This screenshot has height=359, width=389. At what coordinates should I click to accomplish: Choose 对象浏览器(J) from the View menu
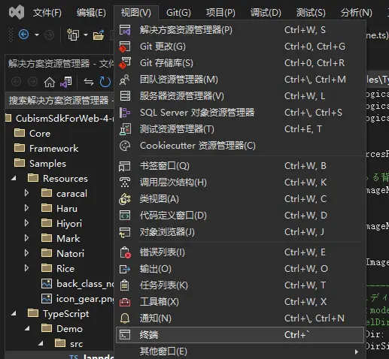click(240, 232)
